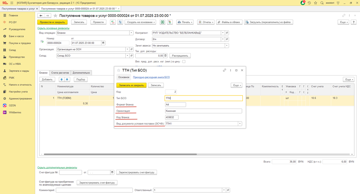Expand Контрагент dropdown arrow
This screenshot has width=360, height=194.
pos(223,33)
